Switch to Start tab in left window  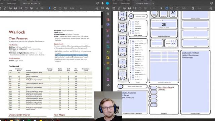coord(1,3)
